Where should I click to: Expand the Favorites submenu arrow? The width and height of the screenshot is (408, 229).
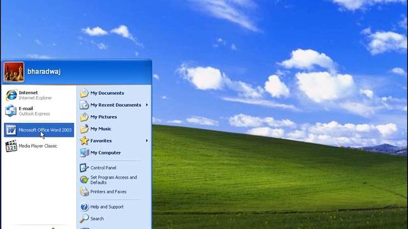tap(147, 141)
